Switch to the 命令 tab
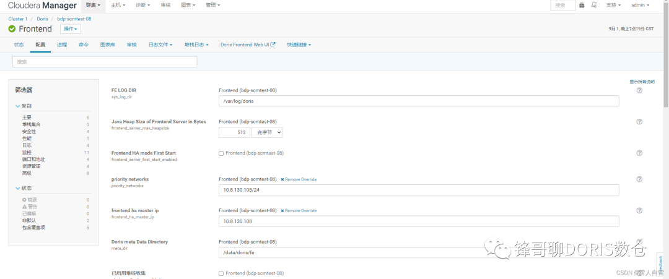 (x=84, y=45)
